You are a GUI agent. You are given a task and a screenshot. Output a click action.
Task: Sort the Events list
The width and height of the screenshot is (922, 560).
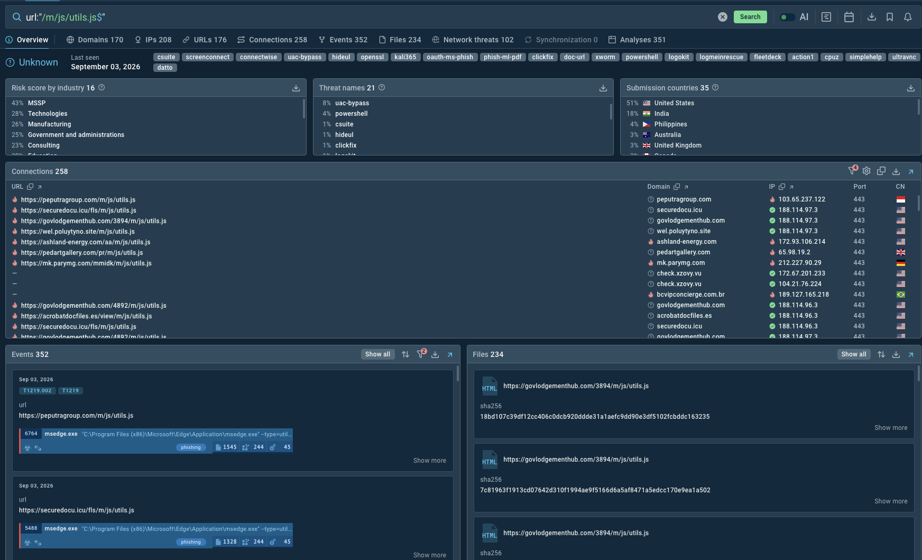(405, 354)
